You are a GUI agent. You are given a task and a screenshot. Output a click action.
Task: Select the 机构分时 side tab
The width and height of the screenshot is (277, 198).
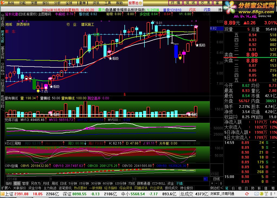2,101
